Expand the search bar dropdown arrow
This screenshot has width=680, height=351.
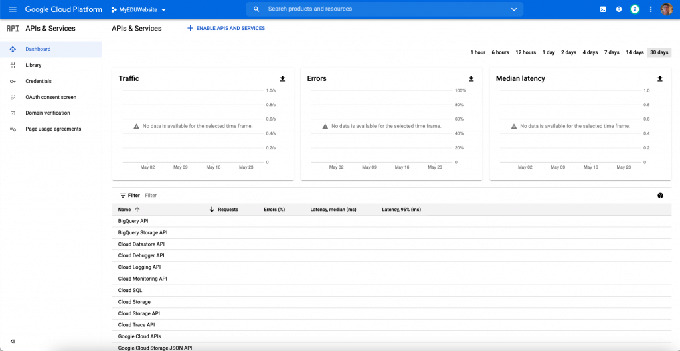point(514,9)
